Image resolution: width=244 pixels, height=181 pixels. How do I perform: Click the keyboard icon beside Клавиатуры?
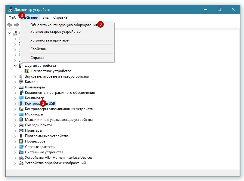[x=21, y=87]
